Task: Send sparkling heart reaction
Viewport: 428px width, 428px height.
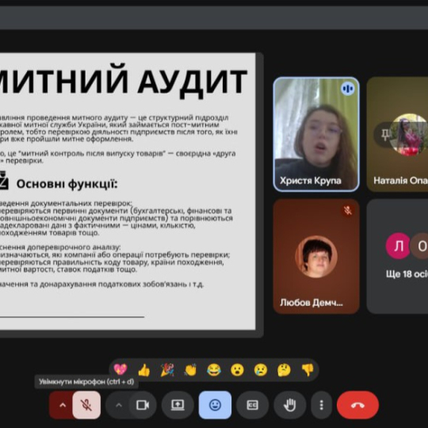Action: pos(120,370)
